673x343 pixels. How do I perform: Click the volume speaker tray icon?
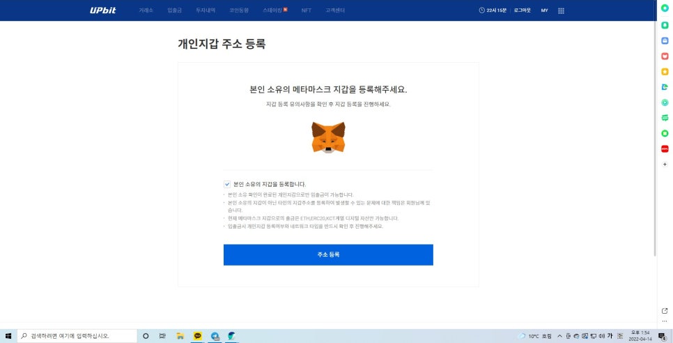[601, 336]
